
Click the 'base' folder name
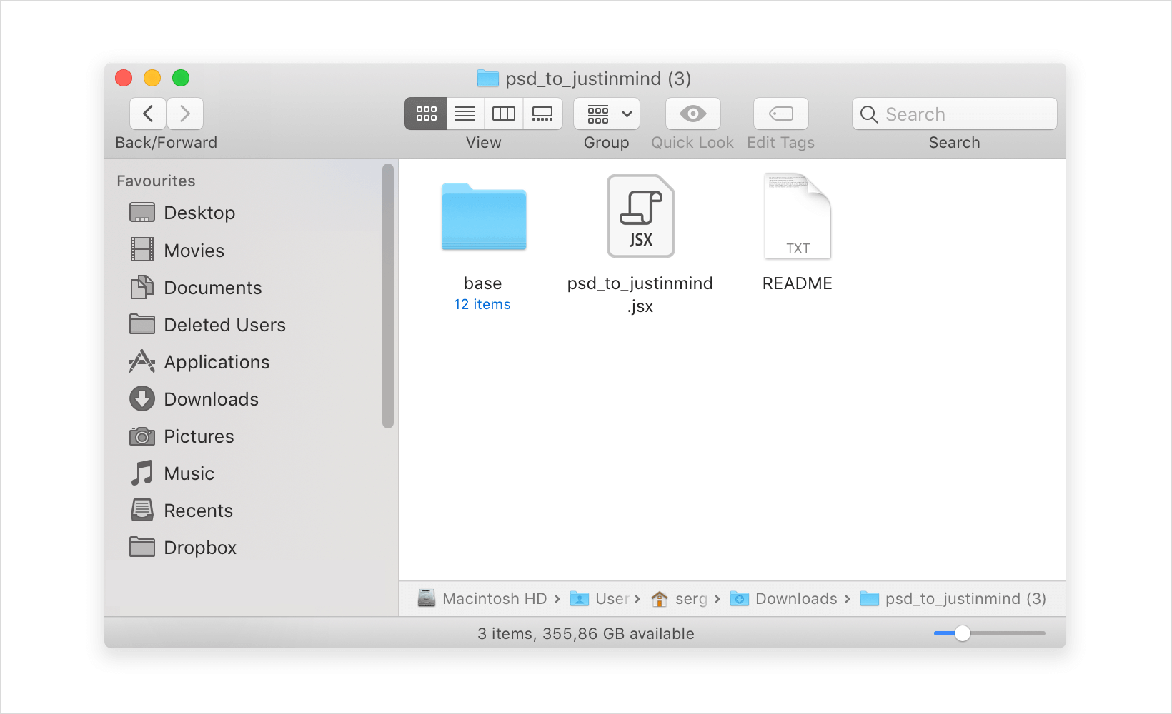click(483, 283)
